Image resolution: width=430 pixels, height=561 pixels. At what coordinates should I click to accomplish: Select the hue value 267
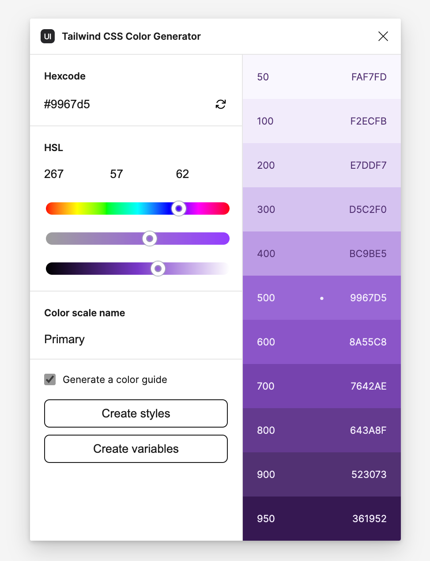pyautogui.click(x=53, y=174)
